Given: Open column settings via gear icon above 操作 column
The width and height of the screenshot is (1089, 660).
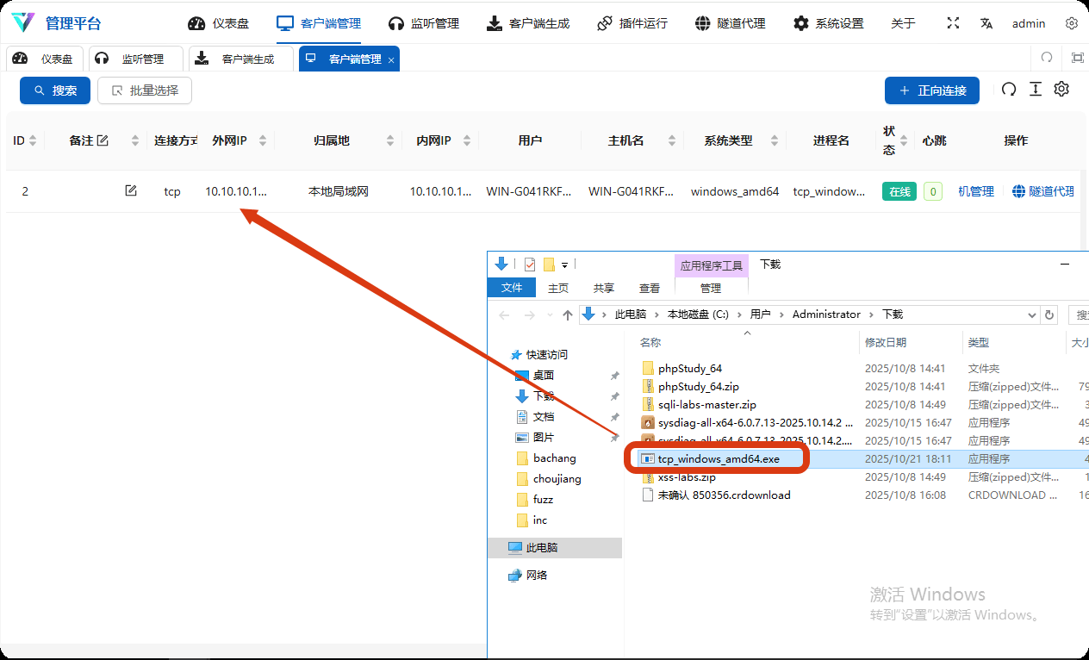Looking at the screenshot, I should pos(1061,89).
